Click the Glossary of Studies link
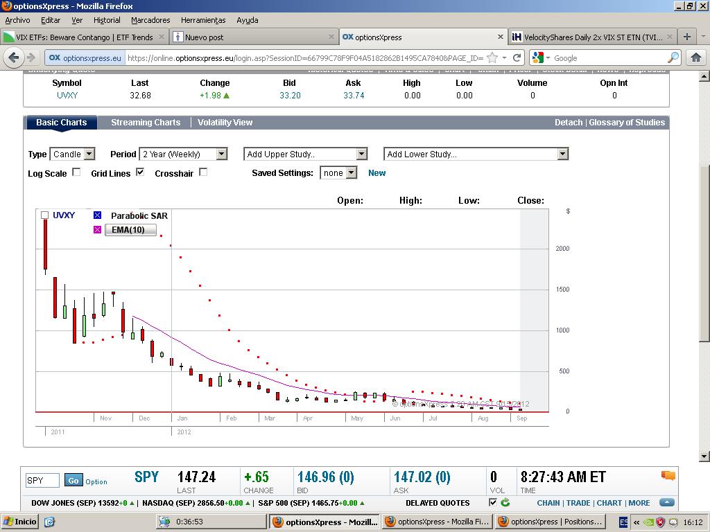 coord(627,123)
